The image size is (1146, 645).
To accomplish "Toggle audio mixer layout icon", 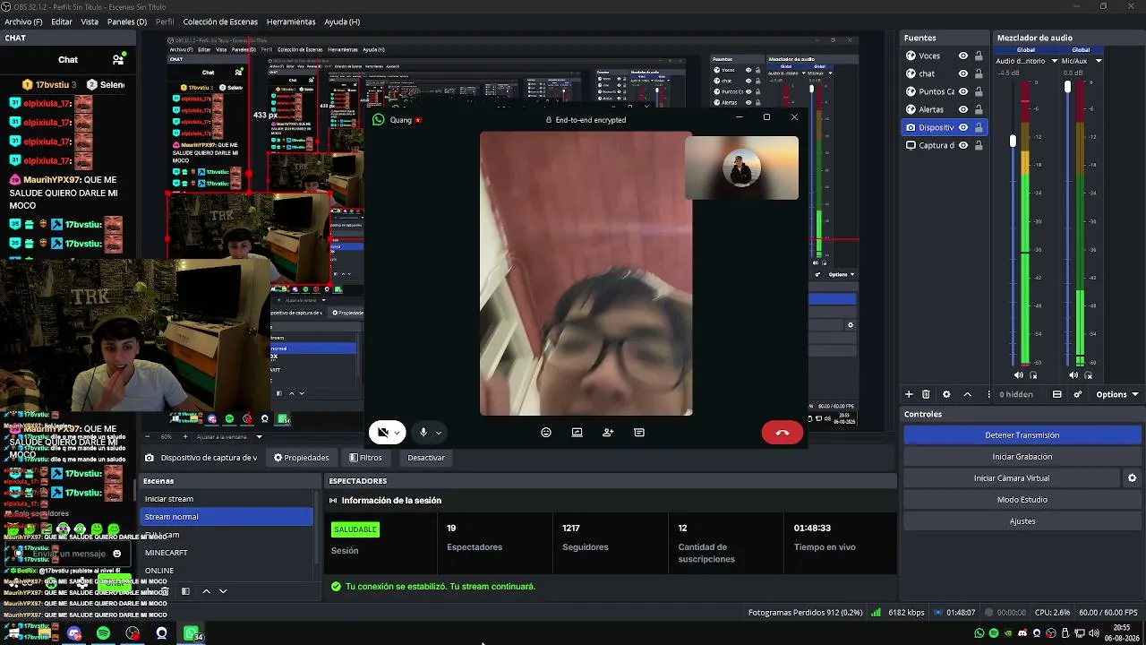I will (x=1057, y=394).
